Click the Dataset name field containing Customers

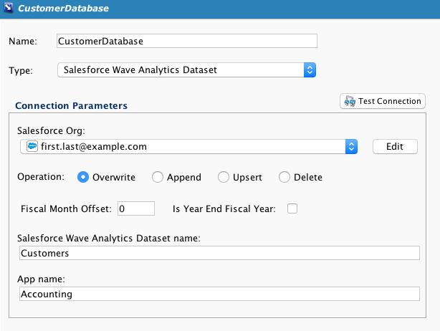click(219, 253)
